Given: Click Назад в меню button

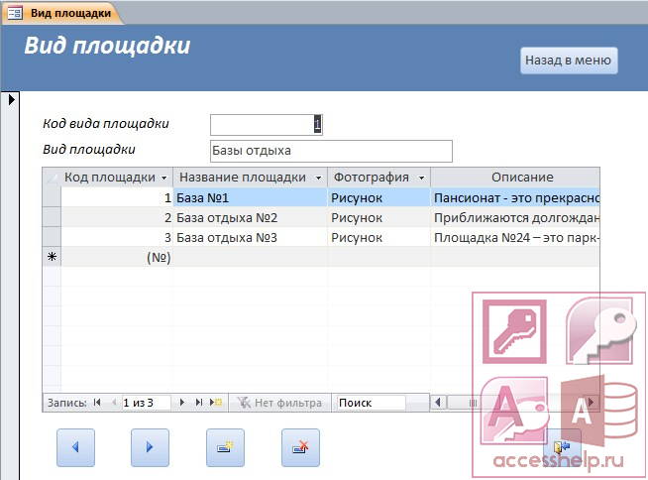Looking at the screenshot, I should pyautogui.click(x=569, y=60).
